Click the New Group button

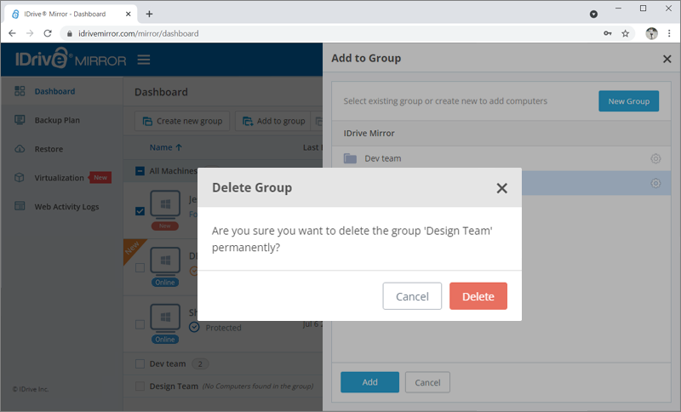[x=628, y=101]
